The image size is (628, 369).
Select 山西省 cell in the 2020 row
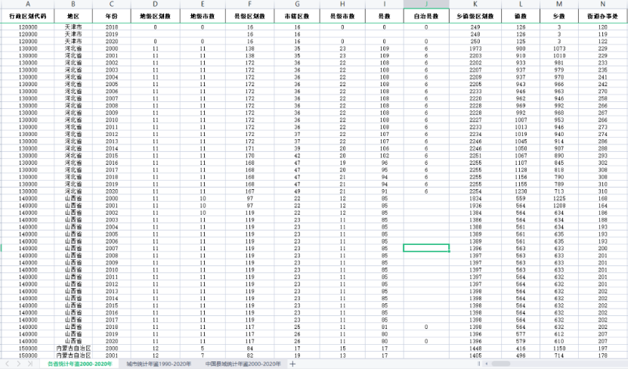[73, 341]
